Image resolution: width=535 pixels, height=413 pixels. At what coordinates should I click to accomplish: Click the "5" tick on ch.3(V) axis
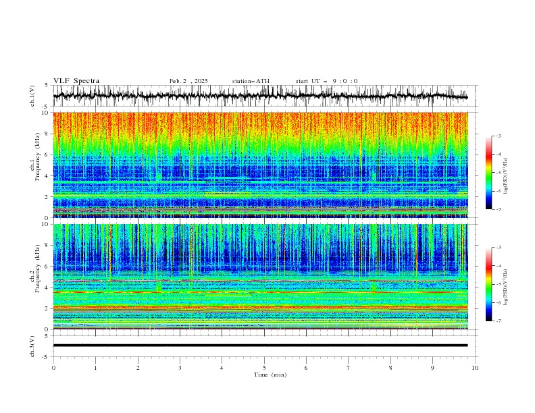47,335
